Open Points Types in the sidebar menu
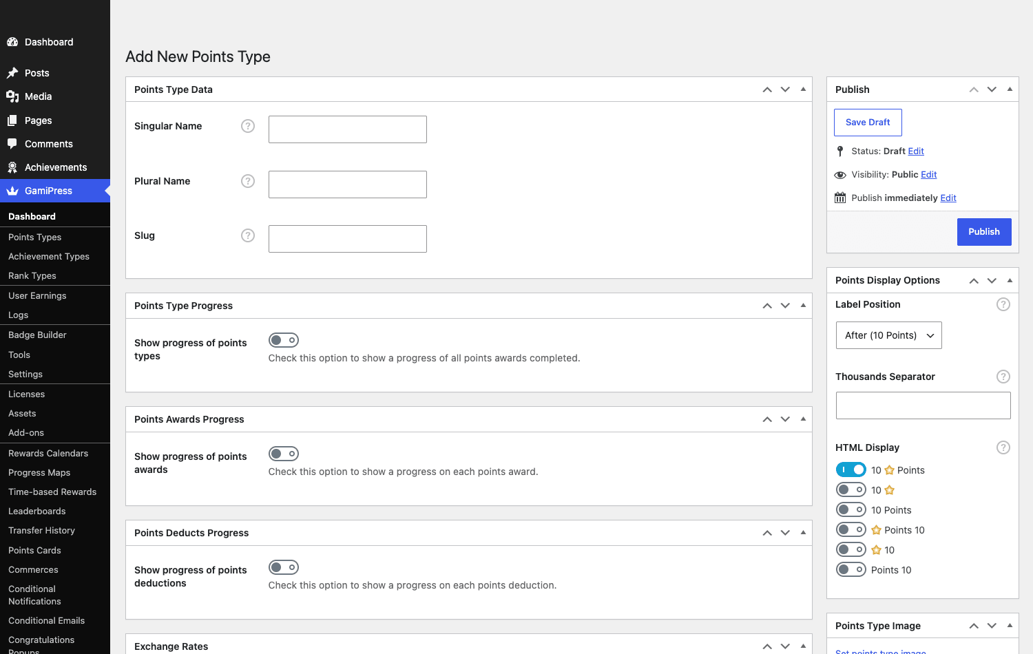The height and width of the screenshot is (654, 1033). 34,237
